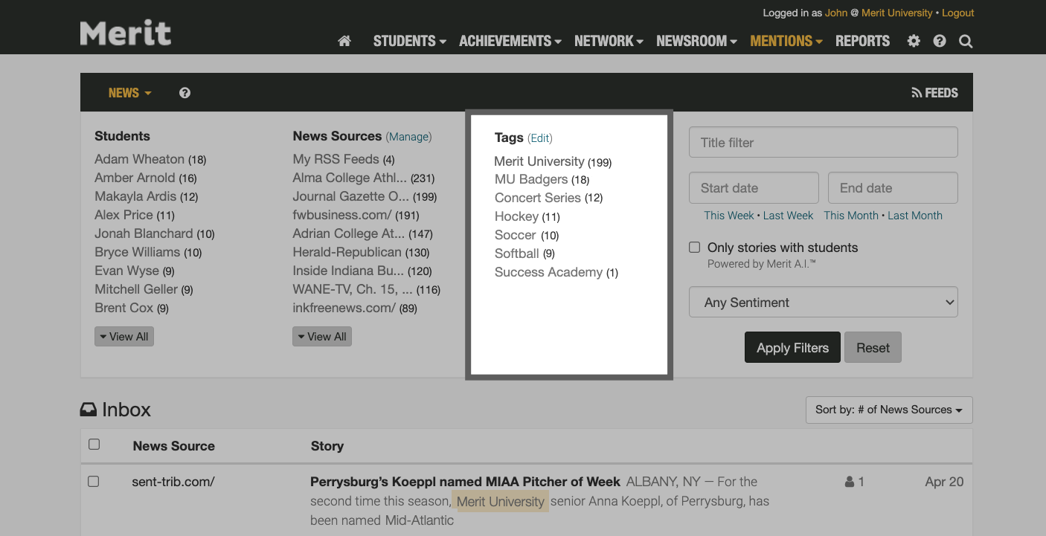Image resolution: width=1046 pixels, height=536 pixels.
Task: Go to the home icon in navbar
Action: (344, 42)
